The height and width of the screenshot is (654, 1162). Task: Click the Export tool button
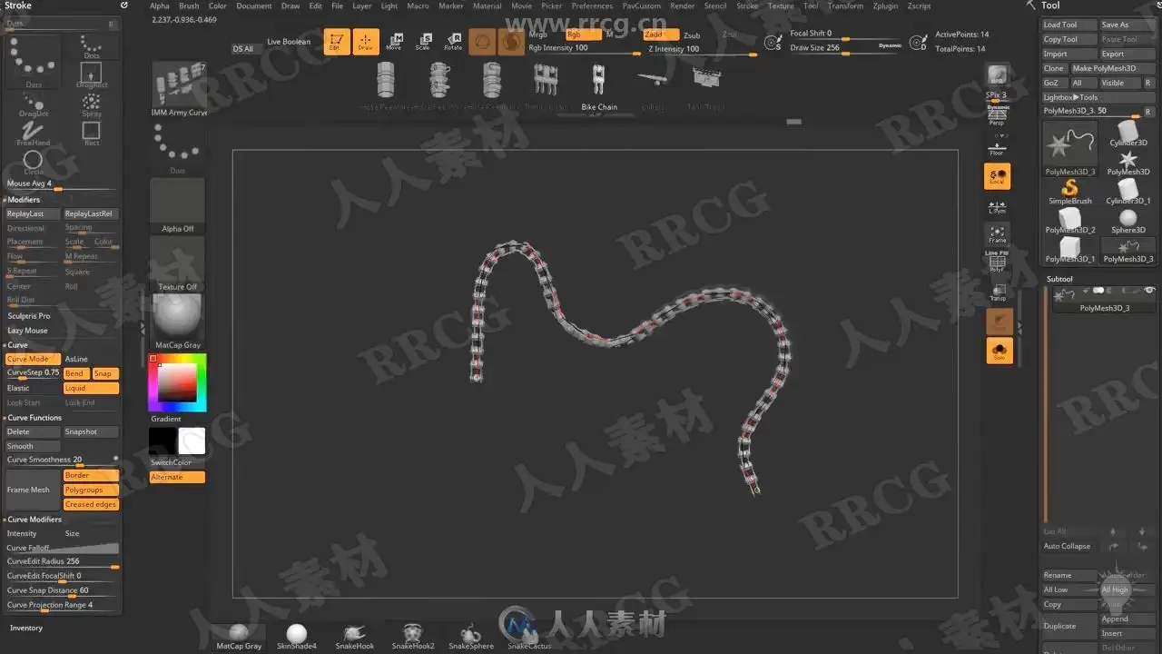click(1127, 54)
